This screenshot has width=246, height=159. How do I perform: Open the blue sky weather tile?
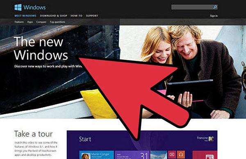[x=159, y=155]
